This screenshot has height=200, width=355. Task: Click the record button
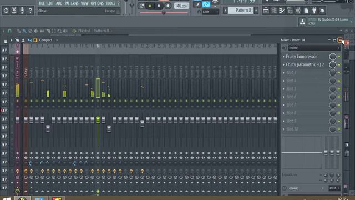(x=168, y=6)
